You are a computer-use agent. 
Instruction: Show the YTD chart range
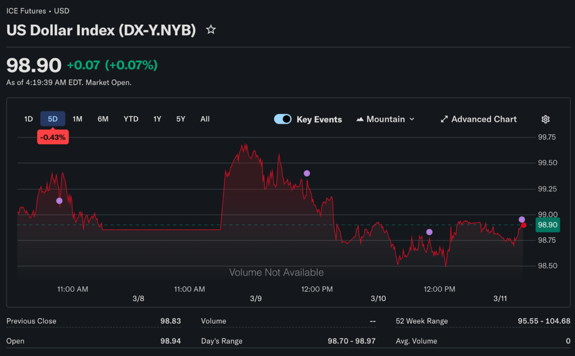coord(131,119)
